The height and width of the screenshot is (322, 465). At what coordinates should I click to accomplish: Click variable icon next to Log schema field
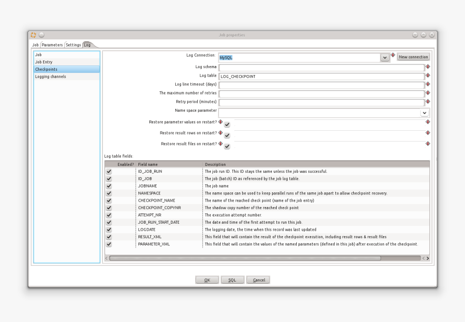(x=428, y=67)
